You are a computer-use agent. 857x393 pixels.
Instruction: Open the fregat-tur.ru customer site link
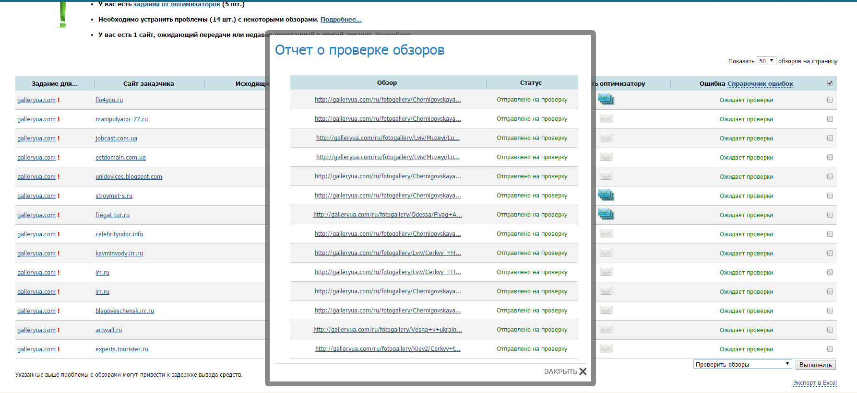(112, 215)
